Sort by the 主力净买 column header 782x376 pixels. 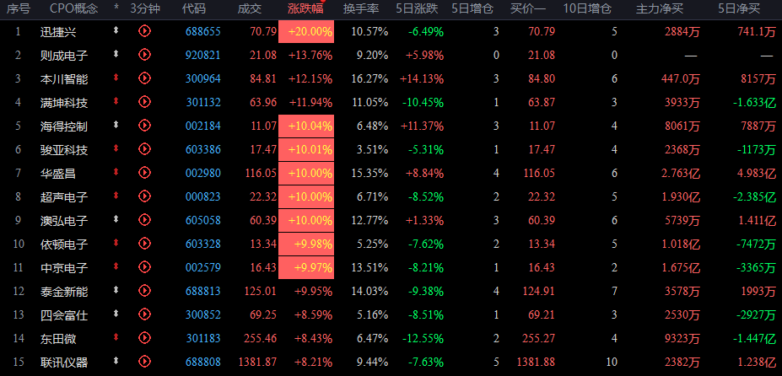click(660, 8)
